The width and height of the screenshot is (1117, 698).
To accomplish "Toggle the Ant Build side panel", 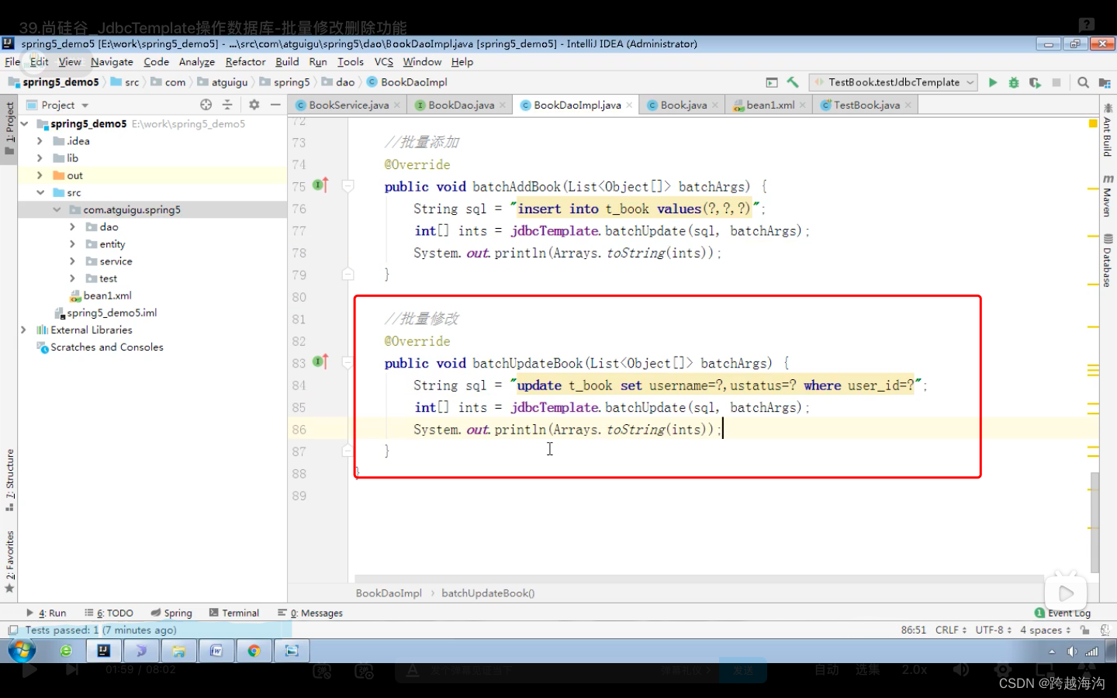I will coord(1107,131).
